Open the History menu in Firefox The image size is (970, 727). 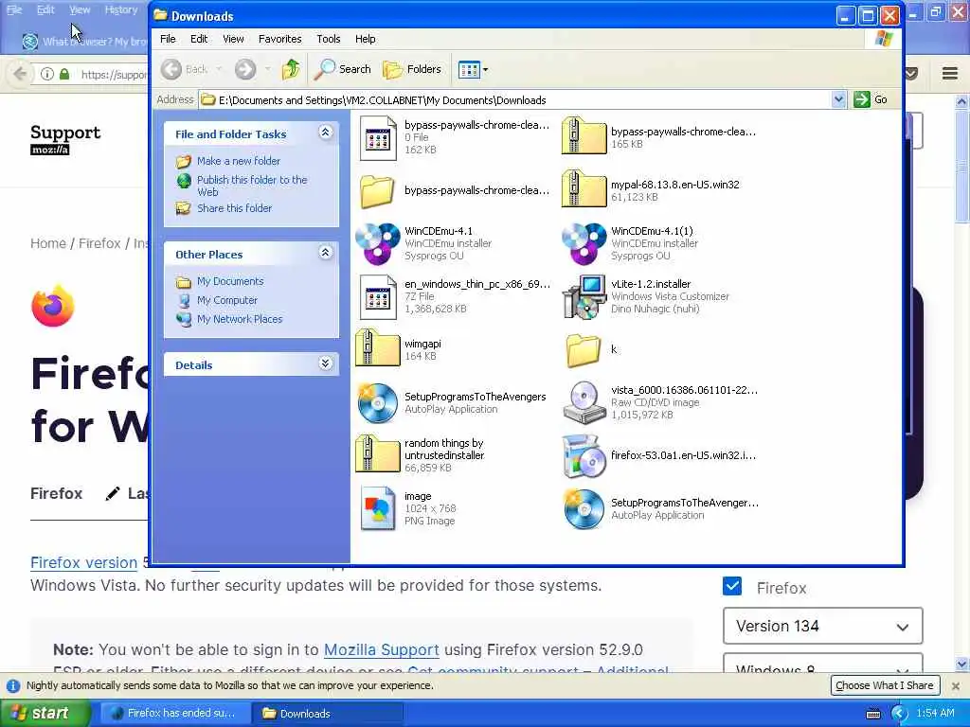121,9
